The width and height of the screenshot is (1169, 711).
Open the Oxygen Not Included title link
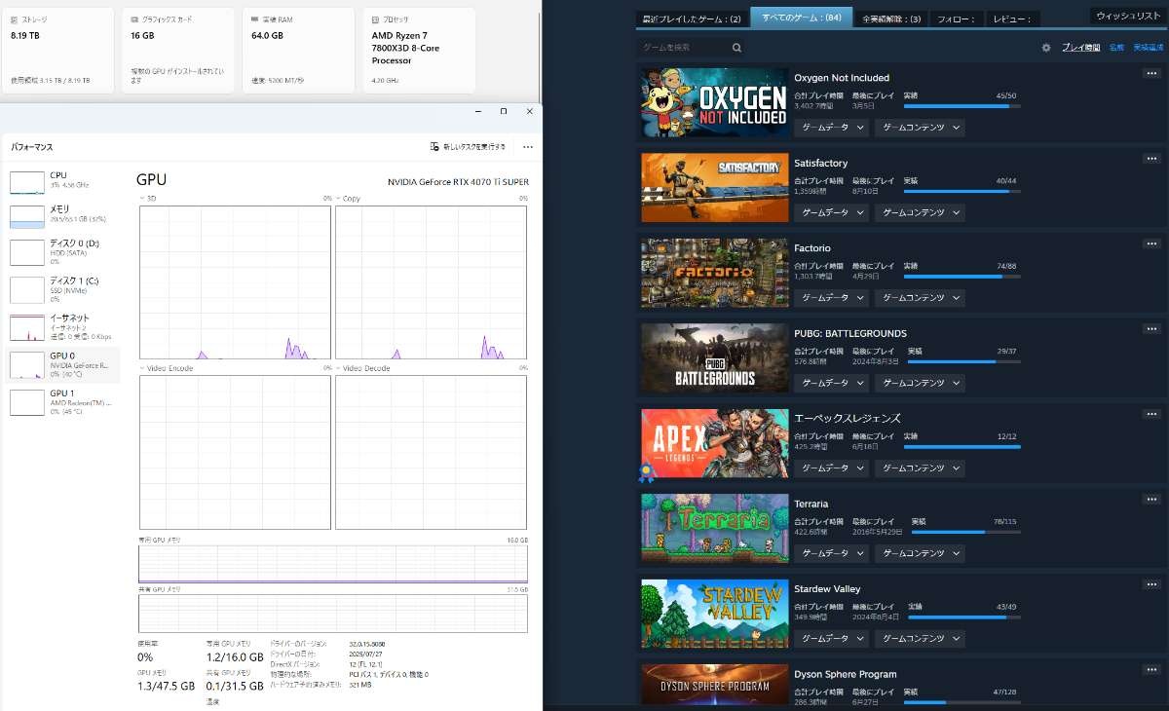point(842,78)
